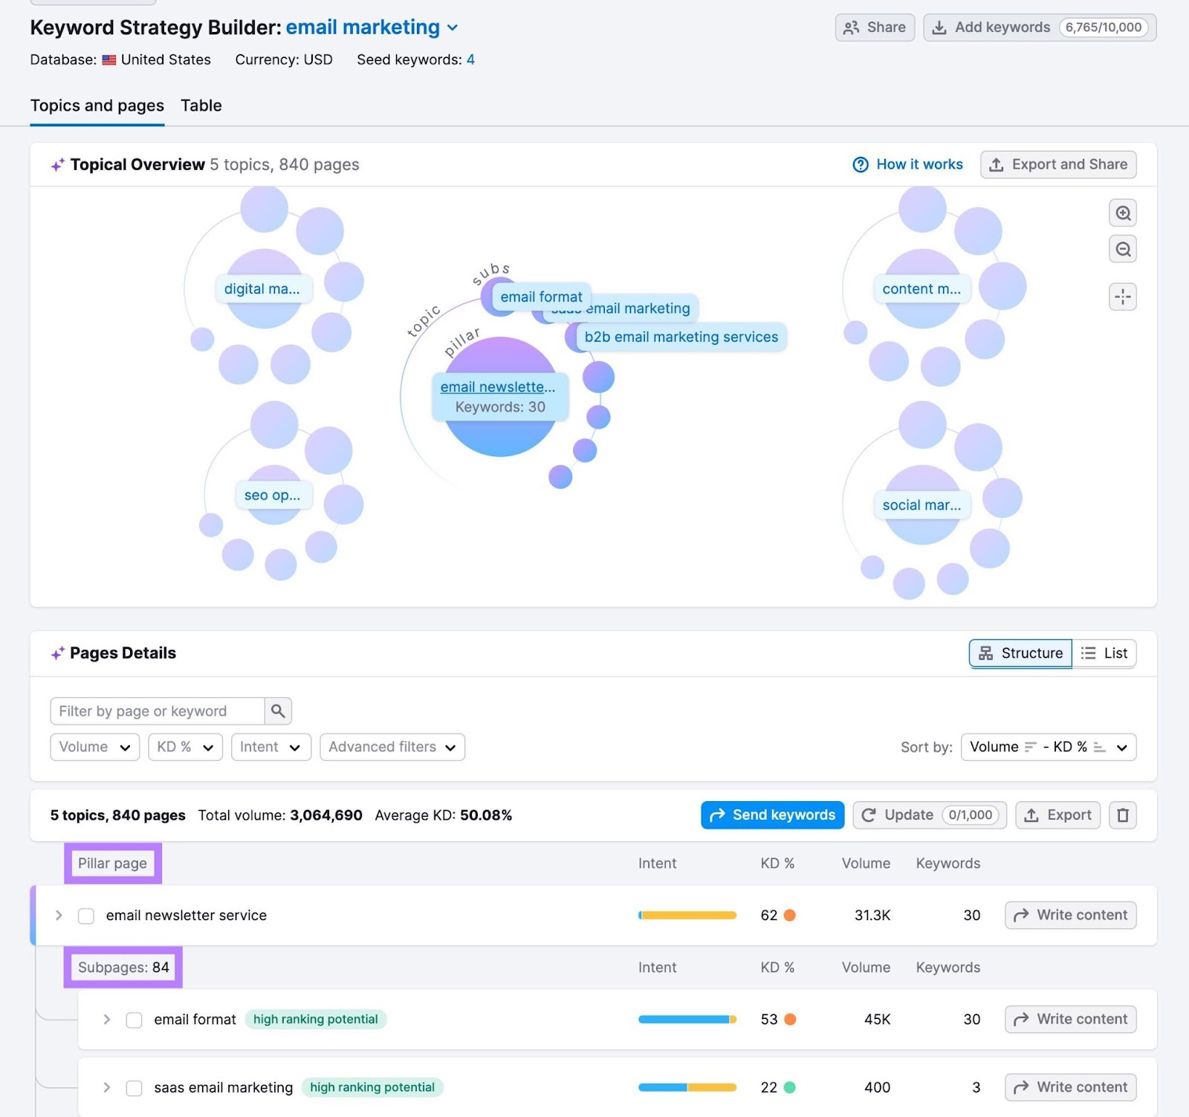Open the Advanced filters dropdown
Image resolution: width=1189 pixels, height=1117 pixels.
392,747
